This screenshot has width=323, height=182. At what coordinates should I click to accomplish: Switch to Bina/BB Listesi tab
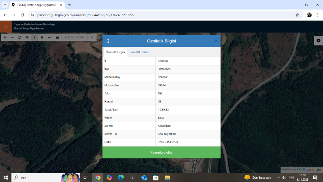click(x=139, y=52)
